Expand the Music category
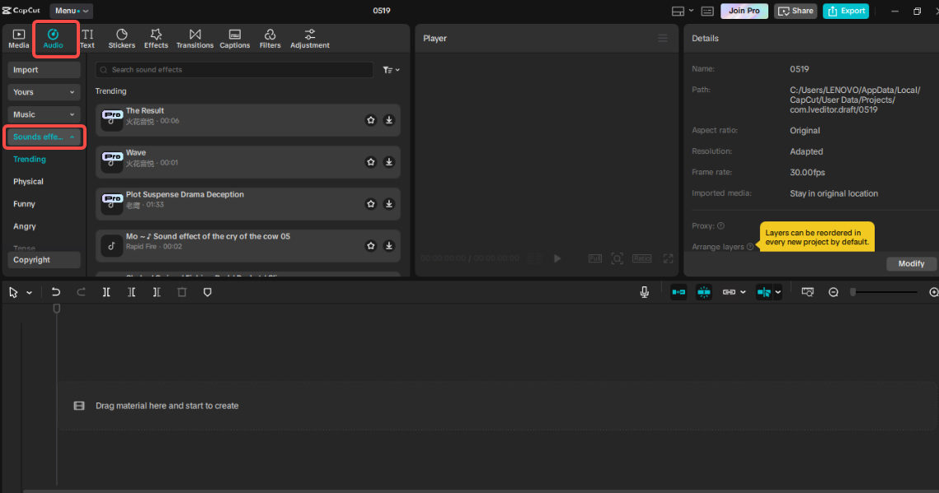The image size is (939, 493). (45, 114)
